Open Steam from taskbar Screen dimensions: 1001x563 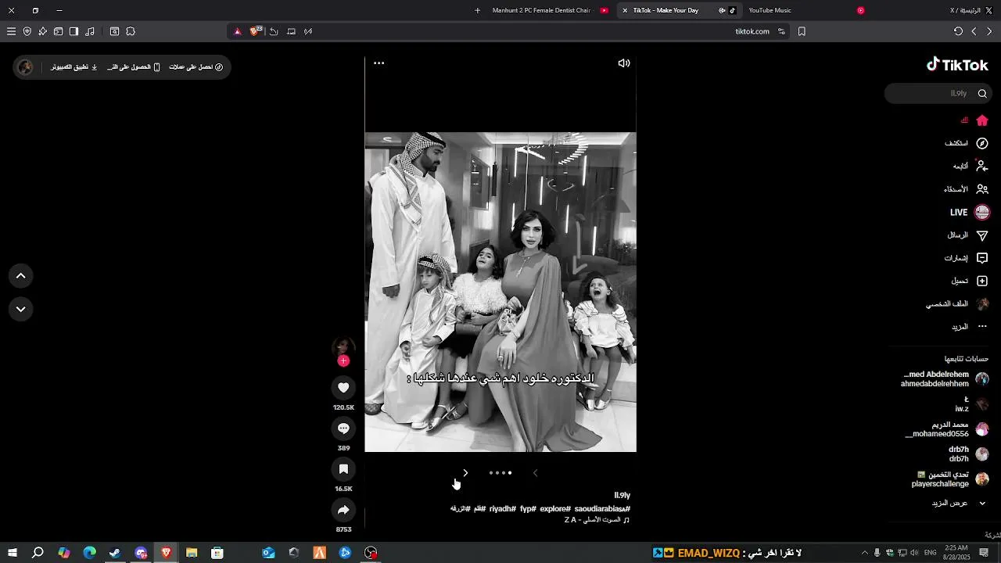[115, 553]
